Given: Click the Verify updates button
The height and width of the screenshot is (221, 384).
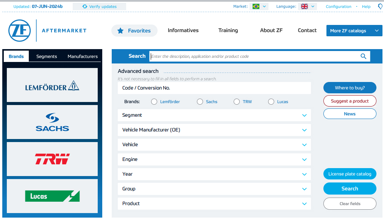Looking at the screenshot, I should 100,6.
